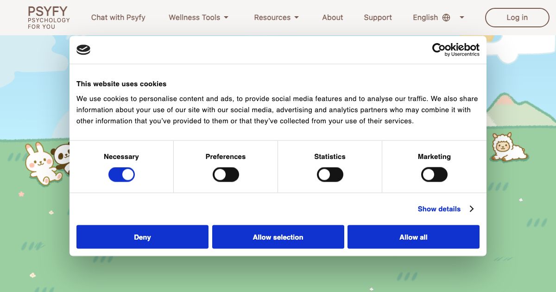Click the "Preferences" category label

coord(226,157)
